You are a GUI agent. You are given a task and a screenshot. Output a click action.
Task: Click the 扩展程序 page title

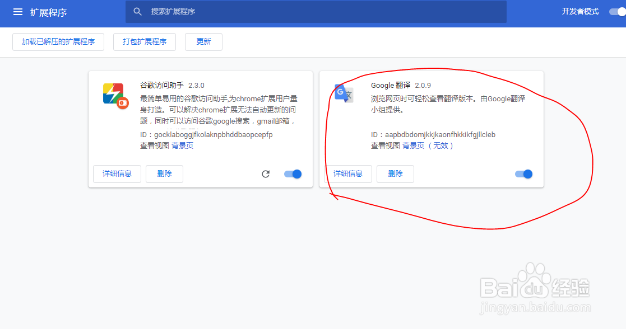point(48,12)
